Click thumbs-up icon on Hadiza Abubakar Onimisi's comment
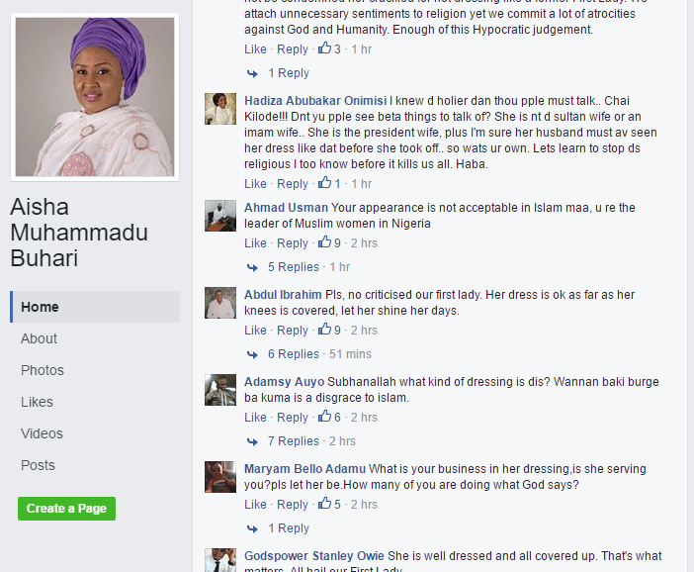694x572 pixels. point(325,182)
